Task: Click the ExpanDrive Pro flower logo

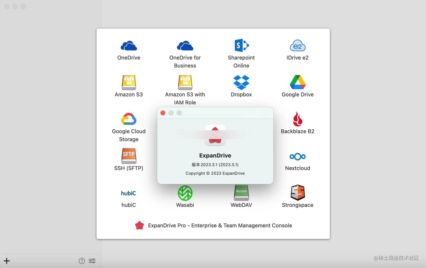Action: tap(139, 225)
